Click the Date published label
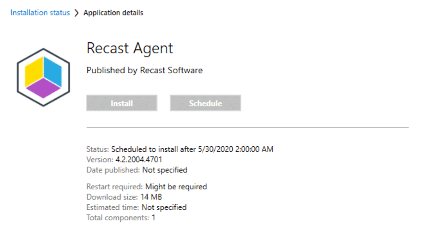 (x=113, y=170)
